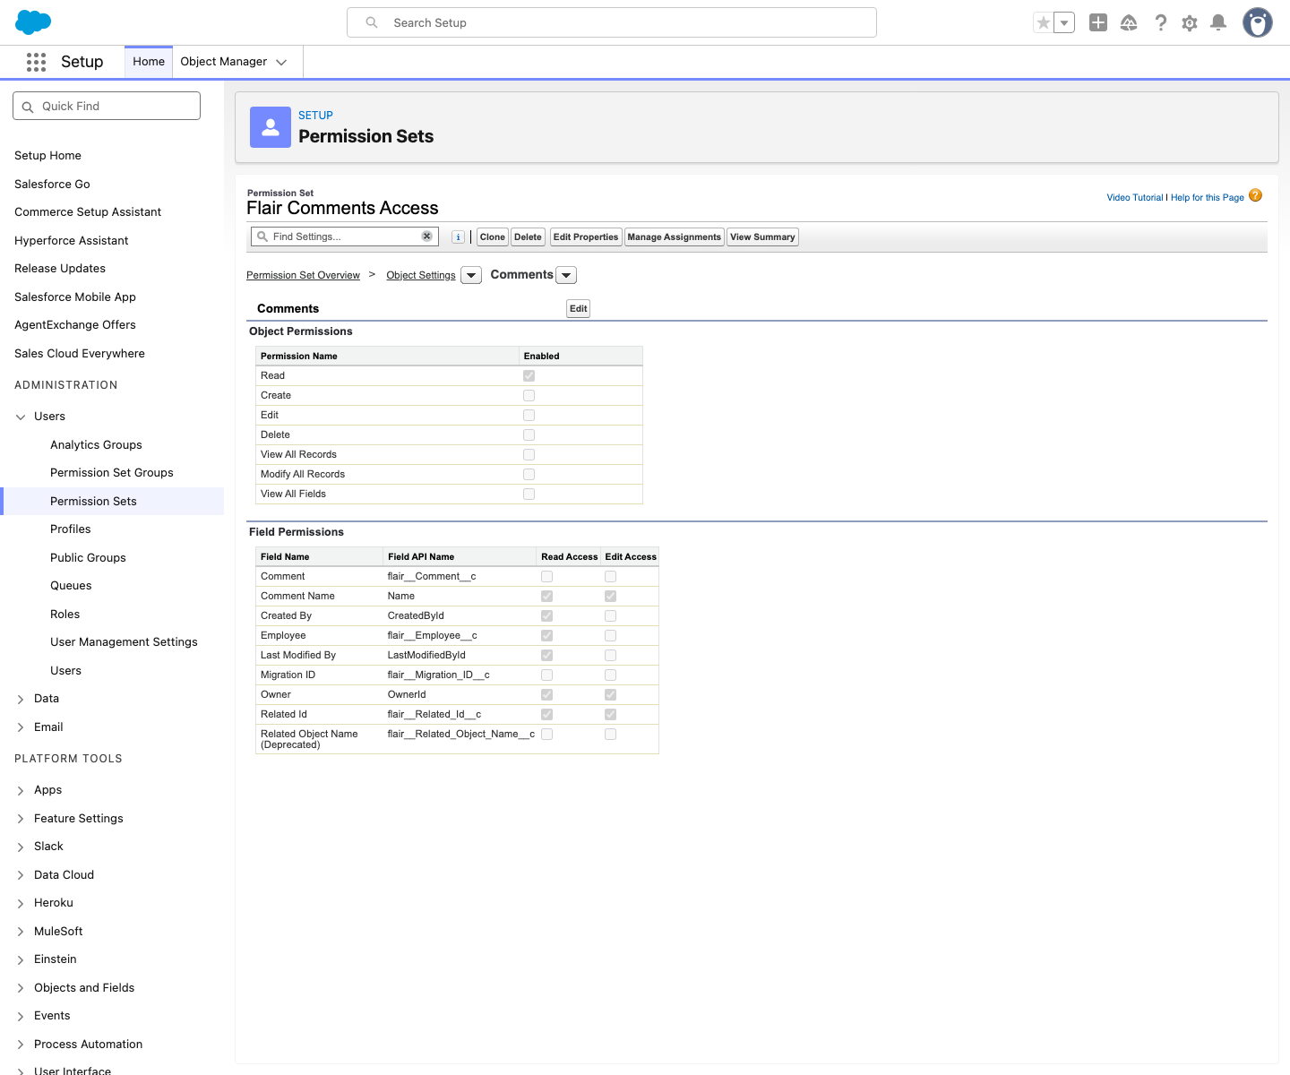Open the Setup gear menu

[x=1190, y=22]
